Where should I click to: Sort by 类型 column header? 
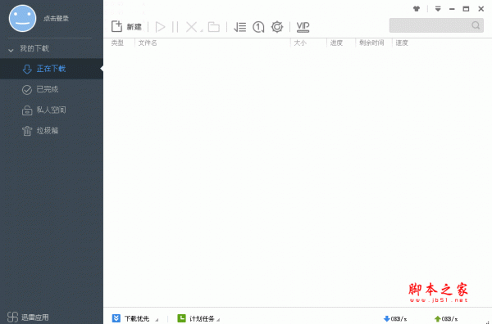tap(117, 43)
